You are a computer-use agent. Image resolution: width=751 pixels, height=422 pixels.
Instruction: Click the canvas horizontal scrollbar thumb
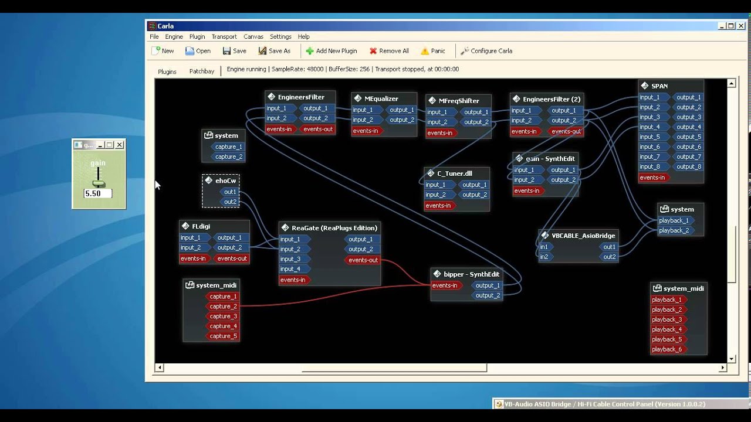[394, 368]
